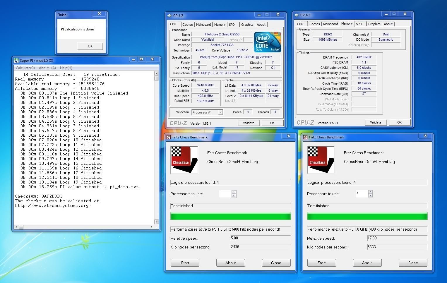Switch to Mainboard tab in left CPU-Z
The height and width of the screenshot is (283, 447).
[x=203, y=25]
